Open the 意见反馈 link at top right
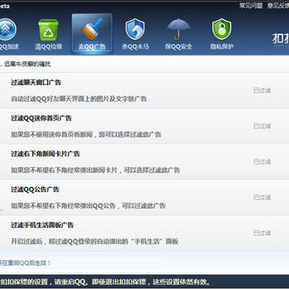Image resolution: width=289 pixels, height=289 pixels. (x=278, y=6)
